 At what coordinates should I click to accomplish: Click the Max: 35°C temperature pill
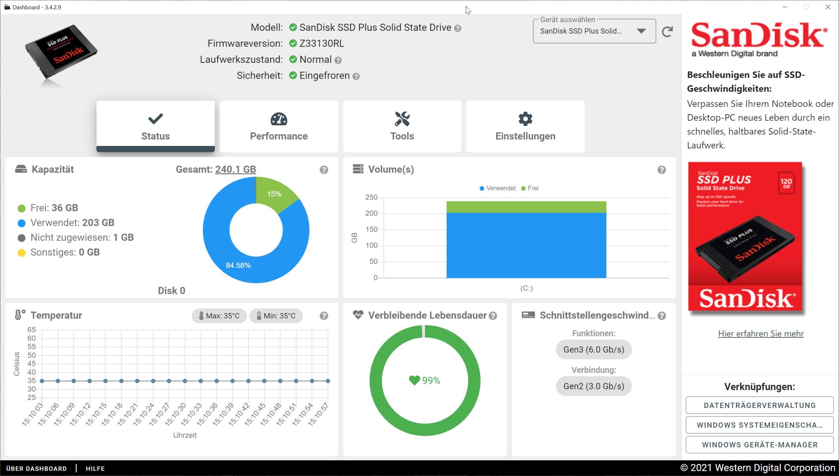pos(219,316)
